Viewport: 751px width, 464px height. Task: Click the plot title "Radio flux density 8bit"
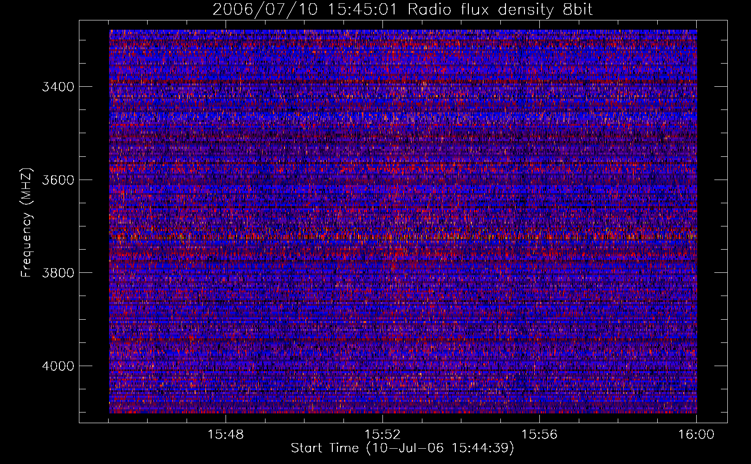pos(500,9)
